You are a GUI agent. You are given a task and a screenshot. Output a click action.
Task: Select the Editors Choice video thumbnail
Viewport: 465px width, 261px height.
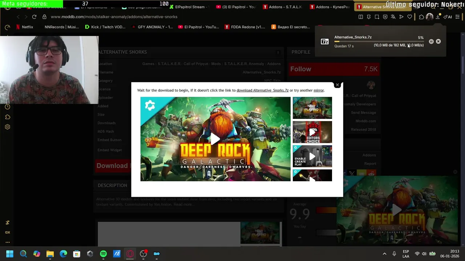pyautogui.click(x=312, y=132)
